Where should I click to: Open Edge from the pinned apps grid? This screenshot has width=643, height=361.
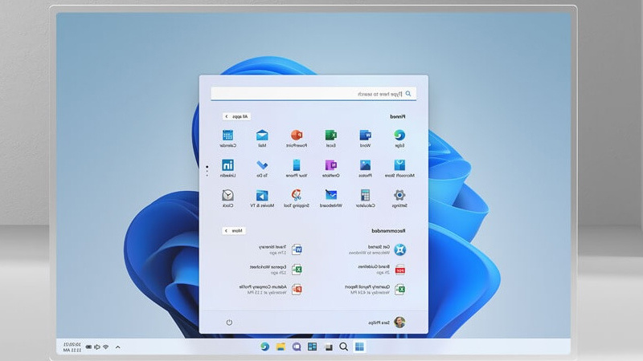click(399, 138)
